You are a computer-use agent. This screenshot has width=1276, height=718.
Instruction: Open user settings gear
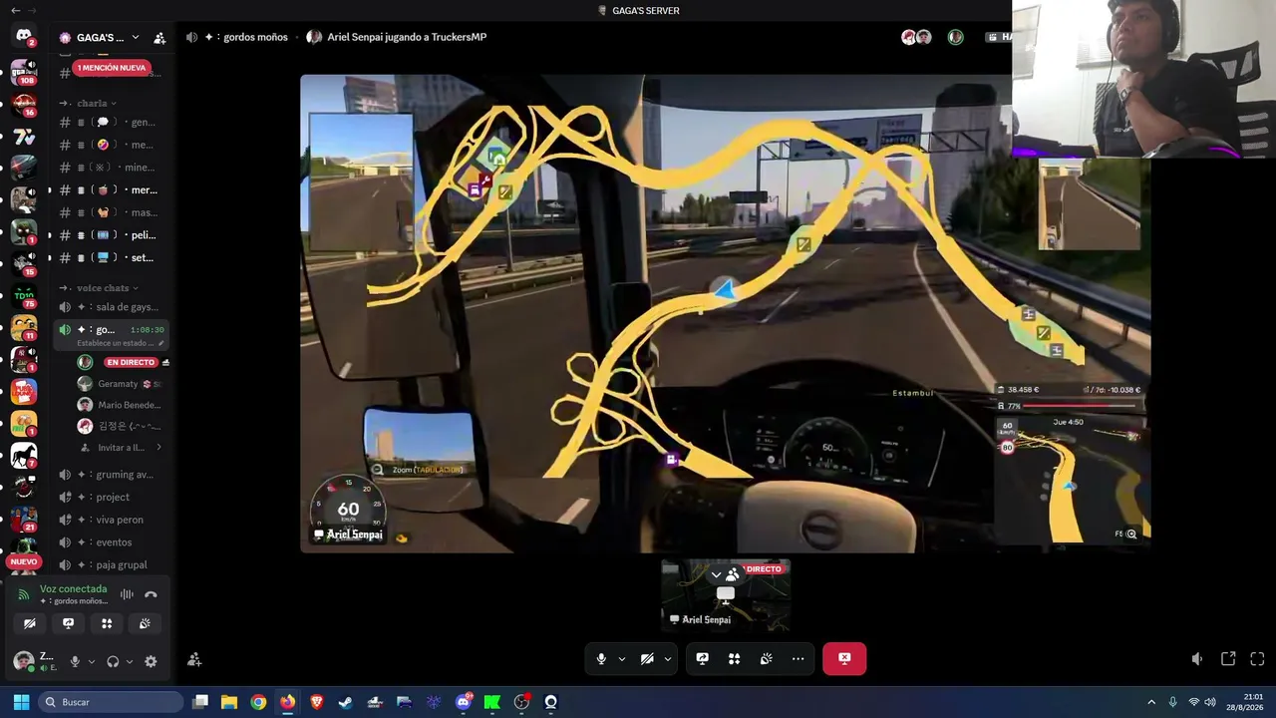point(151,661)
